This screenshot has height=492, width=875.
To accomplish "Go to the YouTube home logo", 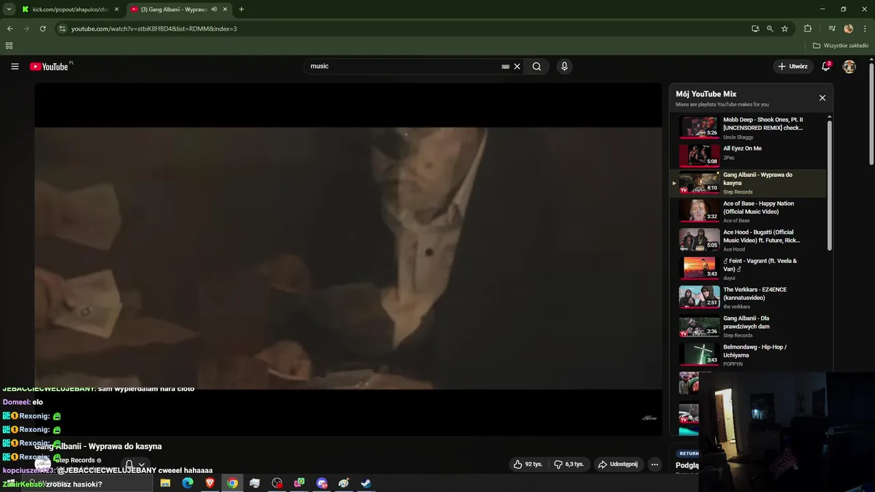I will tap(49, 66).
